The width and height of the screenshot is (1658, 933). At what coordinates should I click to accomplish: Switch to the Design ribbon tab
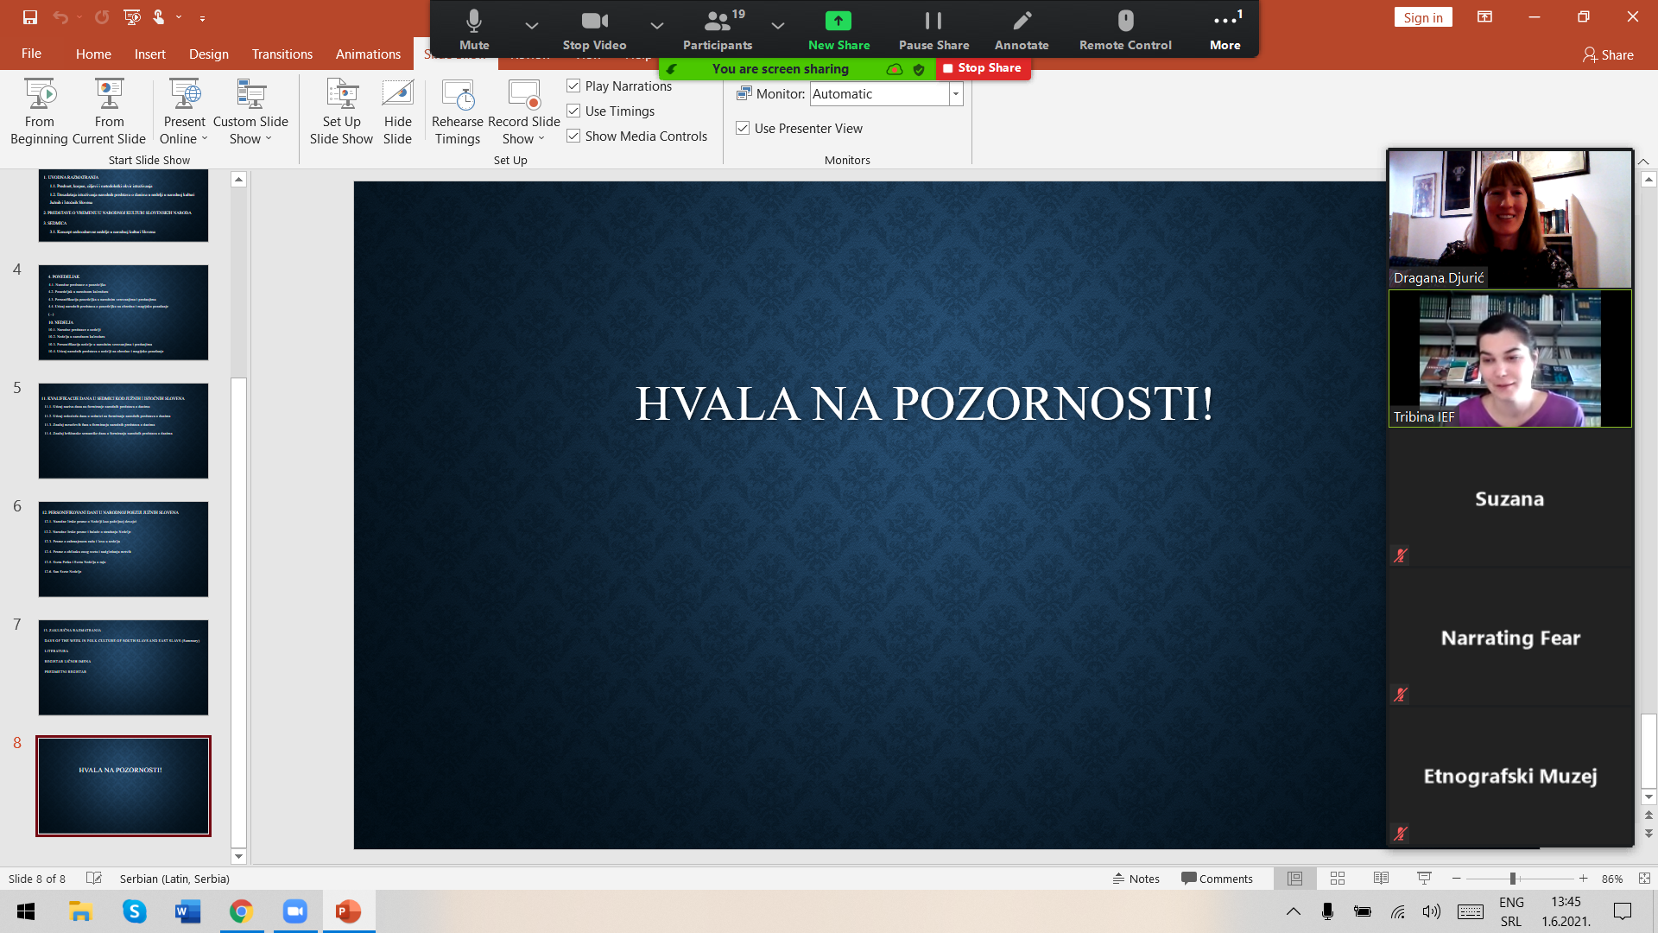click(x=209, y=54)
